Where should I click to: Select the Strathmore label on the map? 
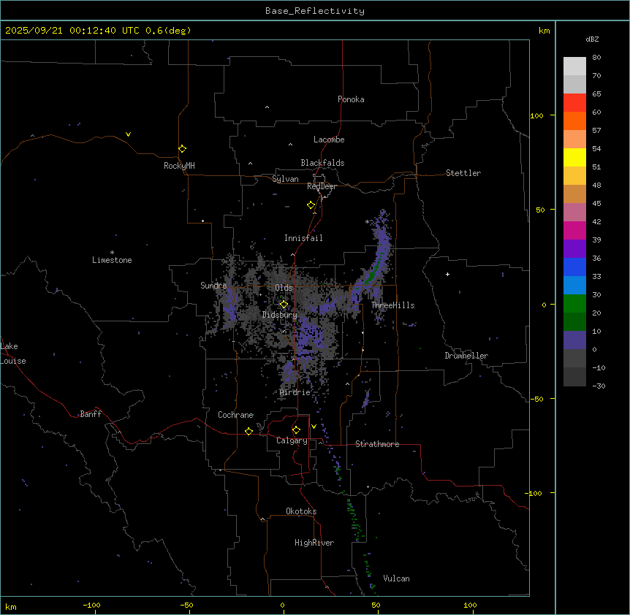click(377, 444)
